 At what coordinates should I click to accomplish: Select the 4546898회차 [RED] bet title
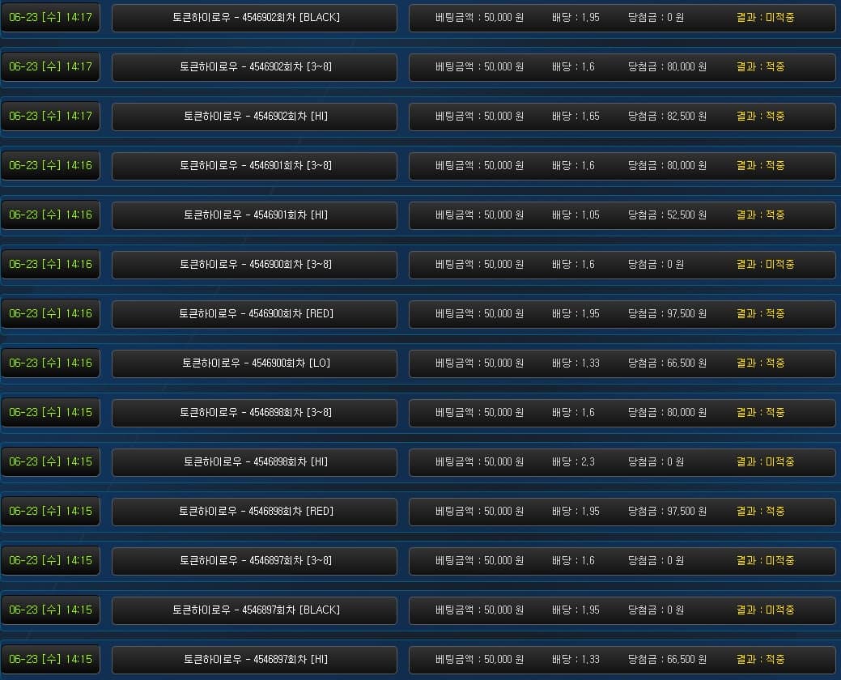[254, 512]
